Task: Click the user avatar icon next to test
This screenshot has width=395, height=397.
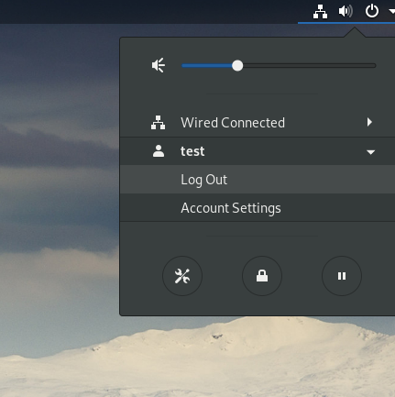Action: point(159,151)
